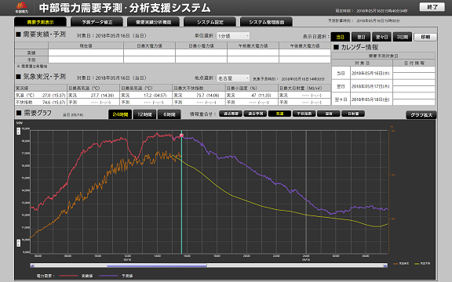This screenshot has width=452, height=282.
Task: Click the 日最低気温 実況 17.2 cell
Action: (146, 95)
